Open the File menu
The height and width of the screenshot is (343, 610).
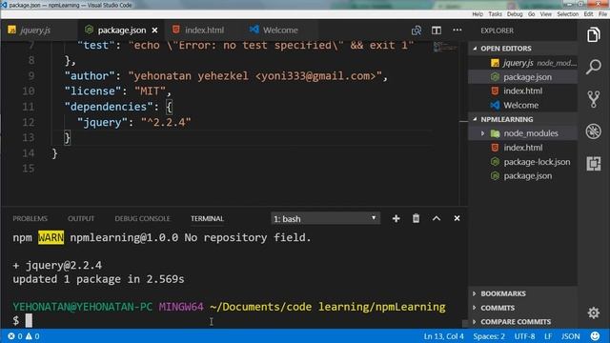pyautogui.click(x=602, y=14)
